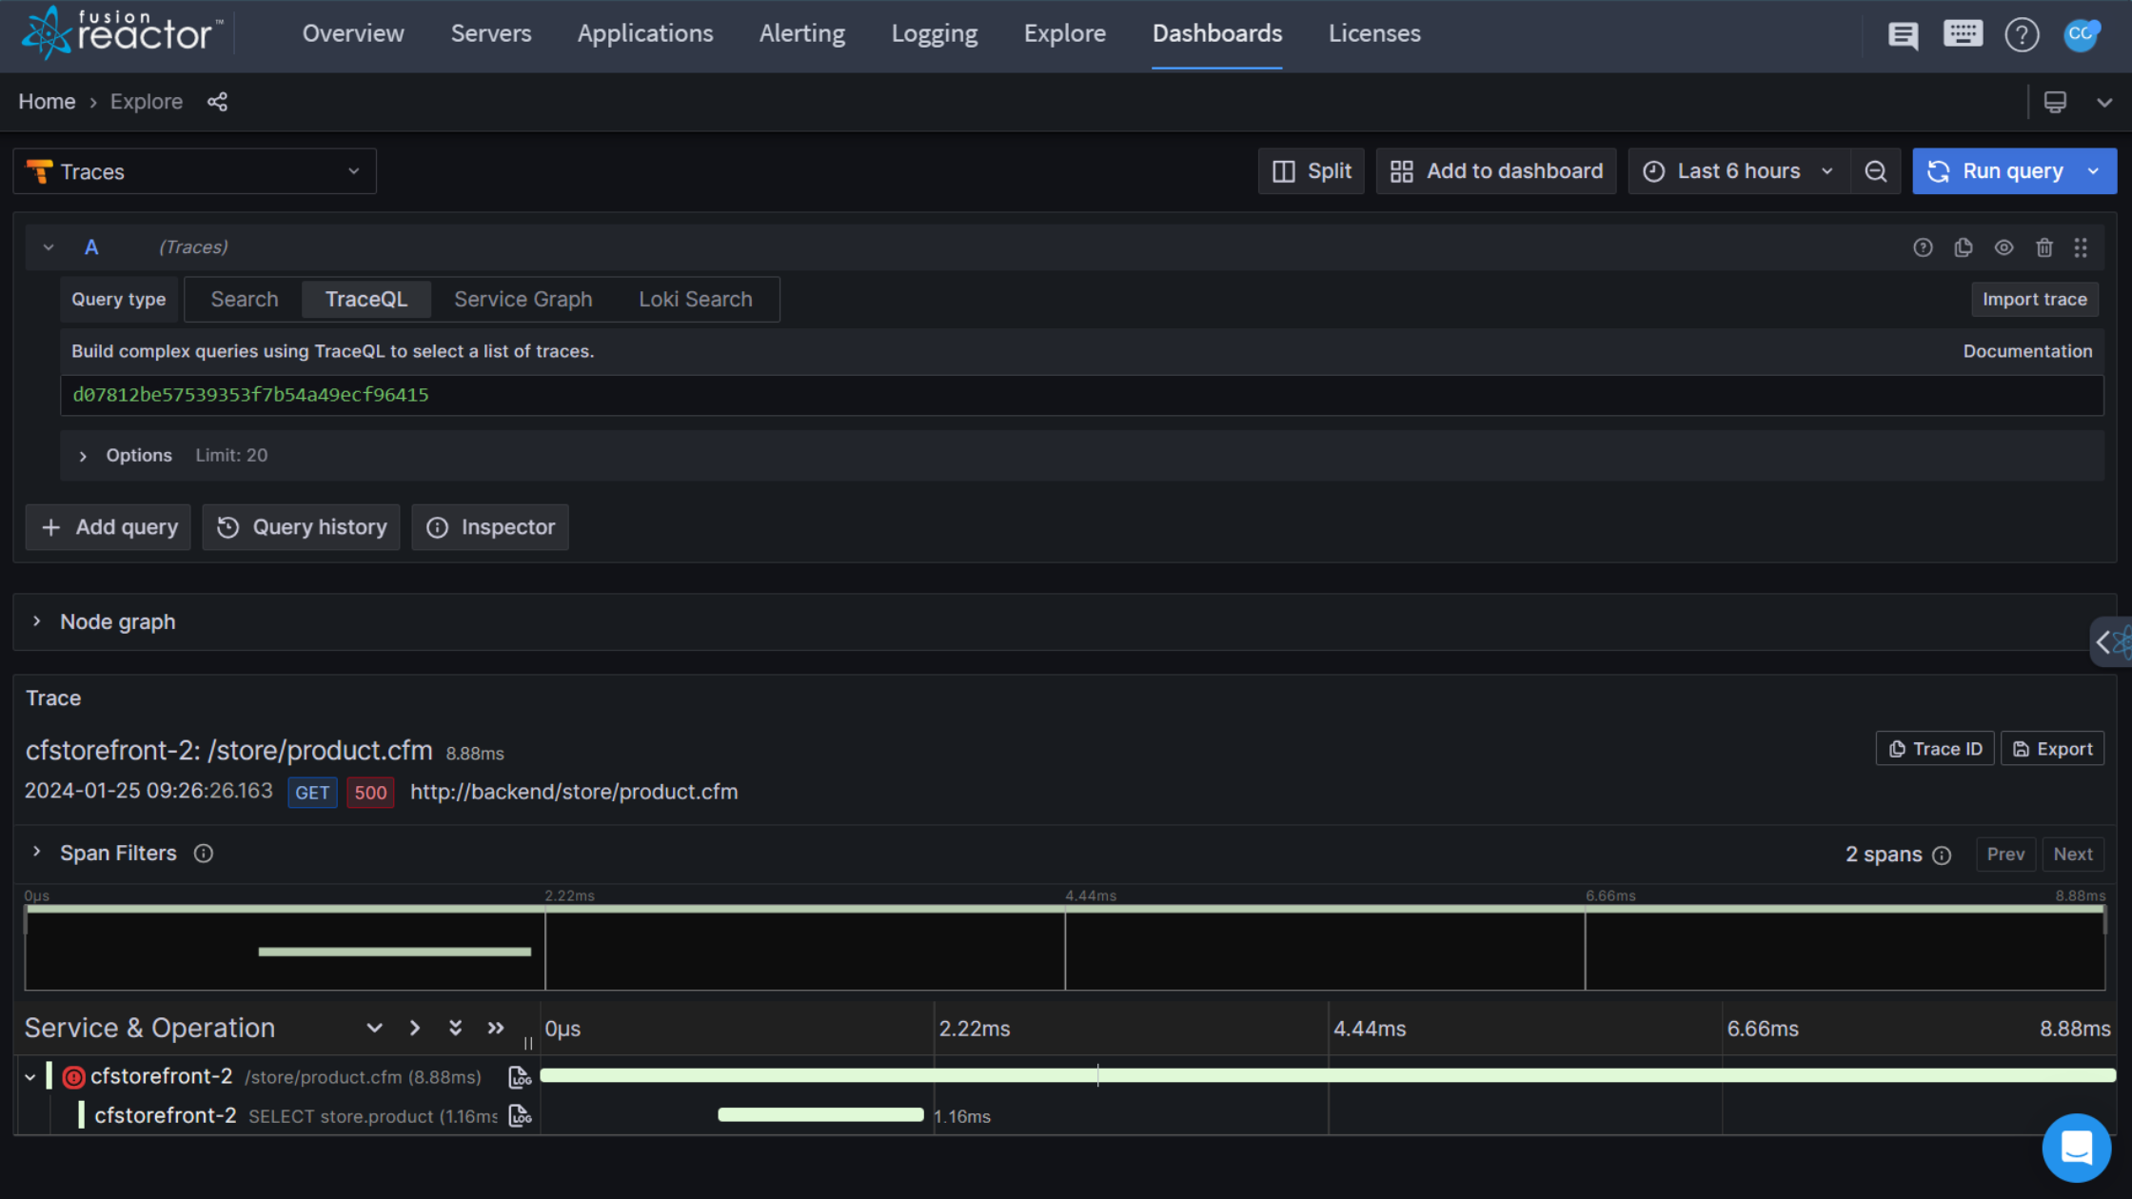This screenshot has height=1199, width=2132.
Task: Click the share icon beside Explore breadcrumb
Action: pyautogui.click(x=217, y=102)
